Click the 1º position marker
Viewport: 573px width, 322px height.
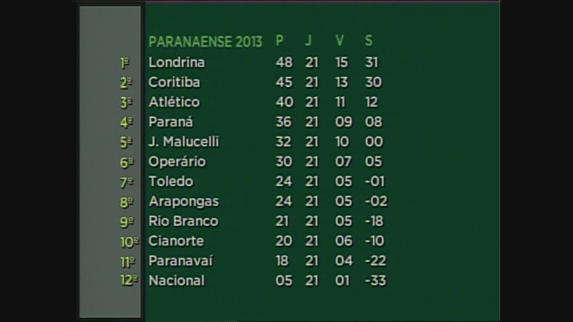125,63
